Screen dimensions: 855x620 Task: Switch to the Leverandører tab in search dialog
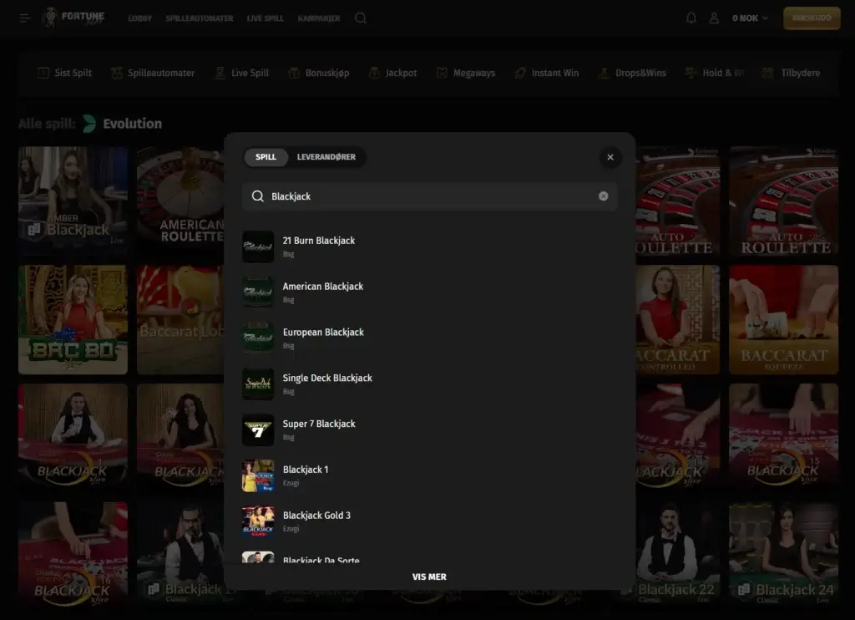coord(326,157)
